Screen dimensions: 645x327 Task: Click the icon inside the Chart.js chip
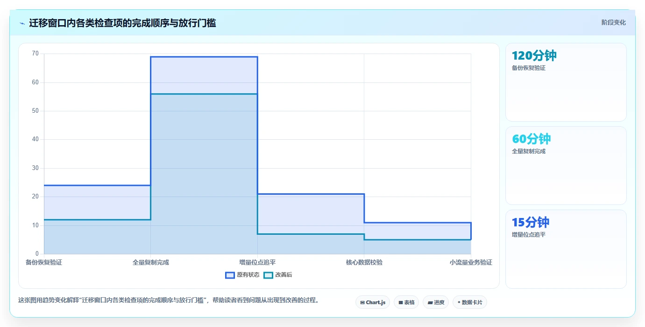tap(362, 303)
